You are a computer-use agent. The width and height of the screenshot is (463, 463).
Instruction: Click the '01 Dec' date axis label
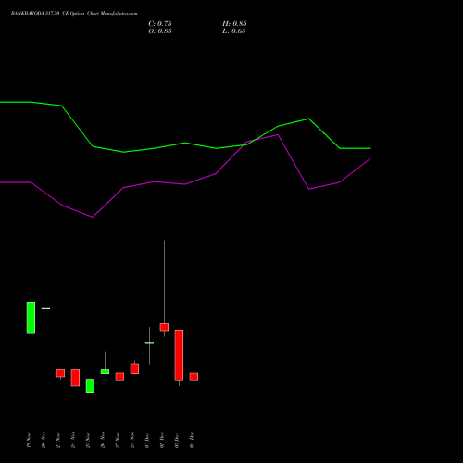point(147,440)
